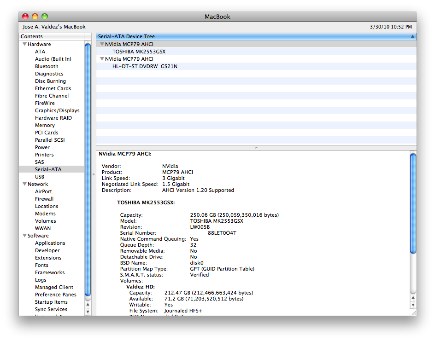Select Hardware RAID entry

pyautogui.click(x=53, y=118)
